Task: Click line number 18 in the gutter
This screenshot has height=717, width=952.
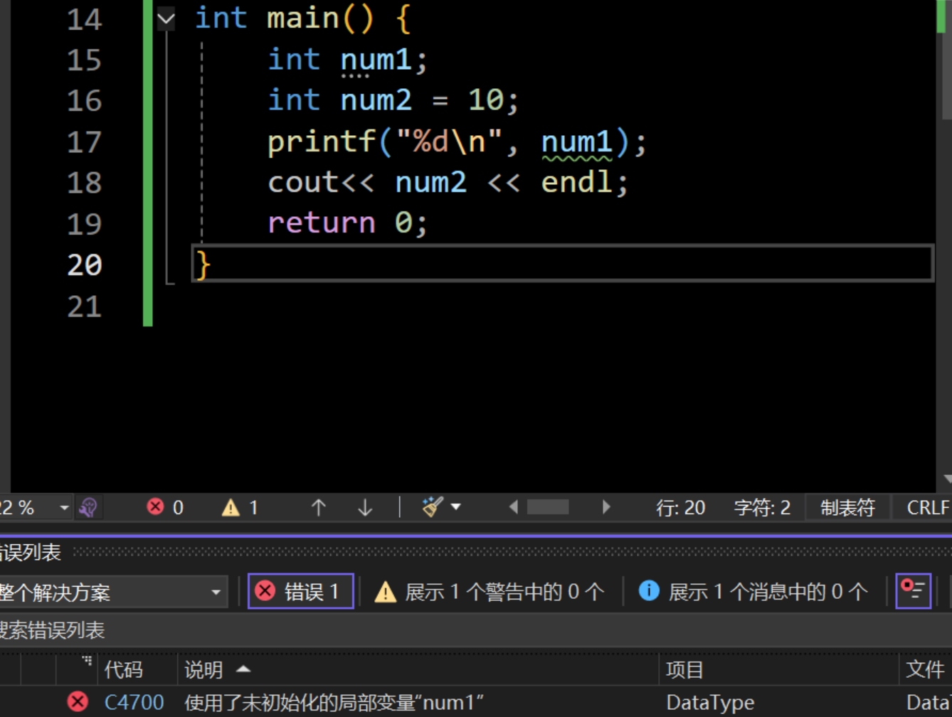Action: (x=84, y=183)
